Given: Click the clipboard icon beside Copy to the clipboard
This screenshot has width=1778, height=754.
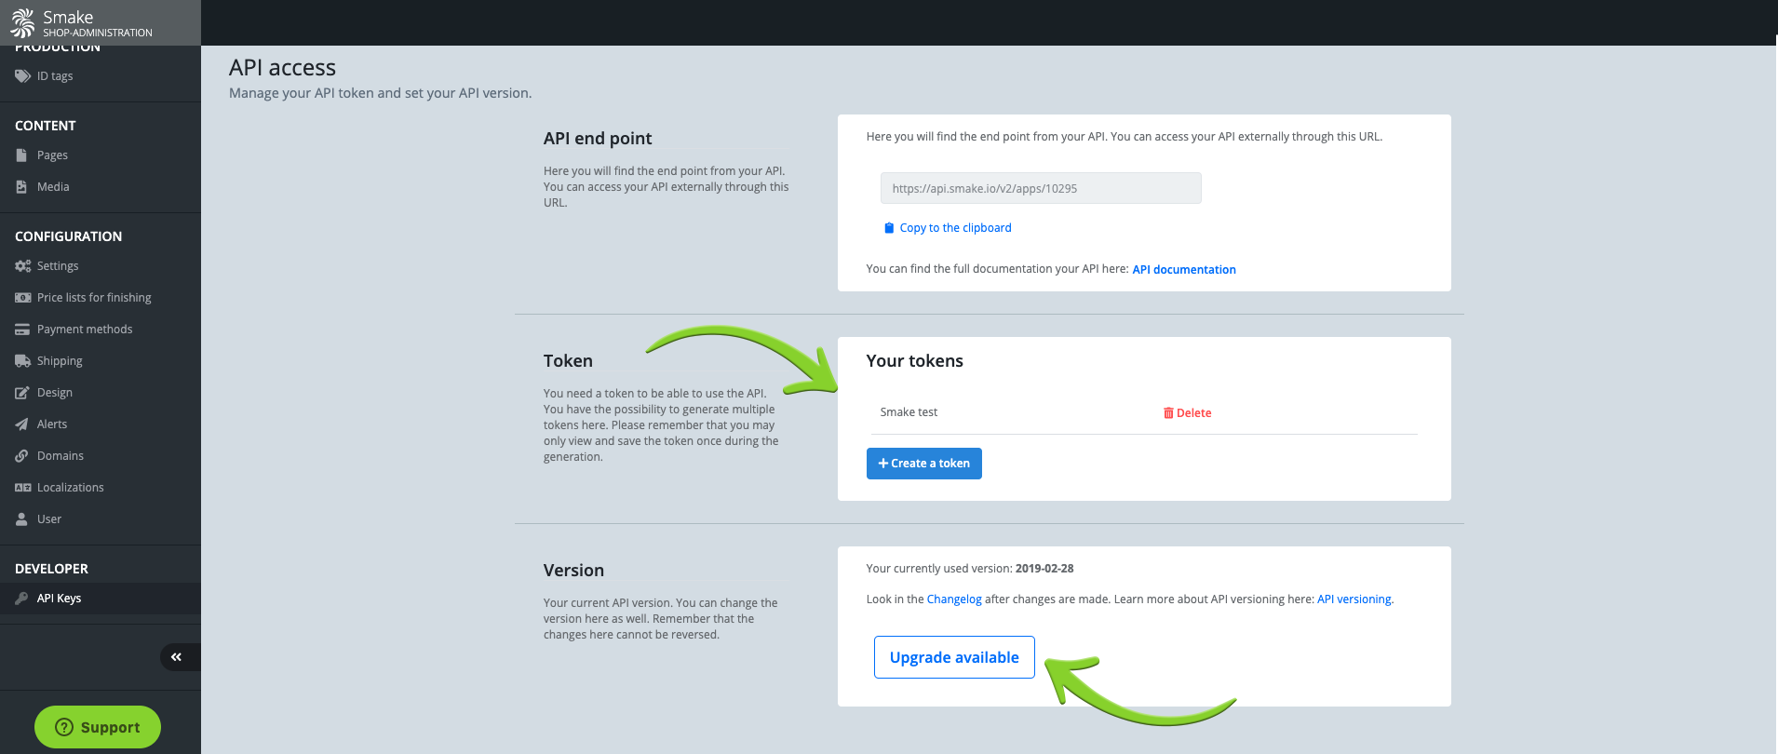Looking at the screenshot, I should (x=889, y=228).
